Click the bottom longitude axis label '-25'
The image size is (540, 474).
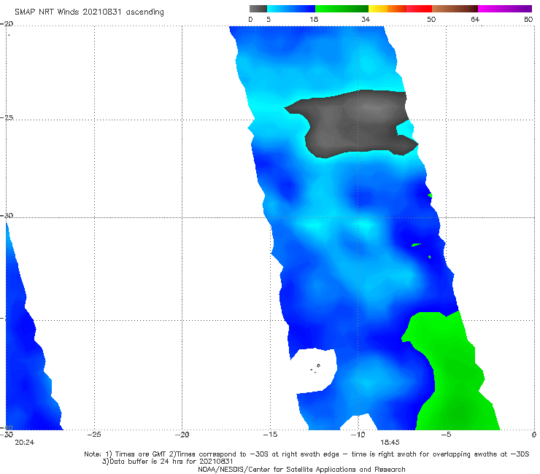(94, 435)
